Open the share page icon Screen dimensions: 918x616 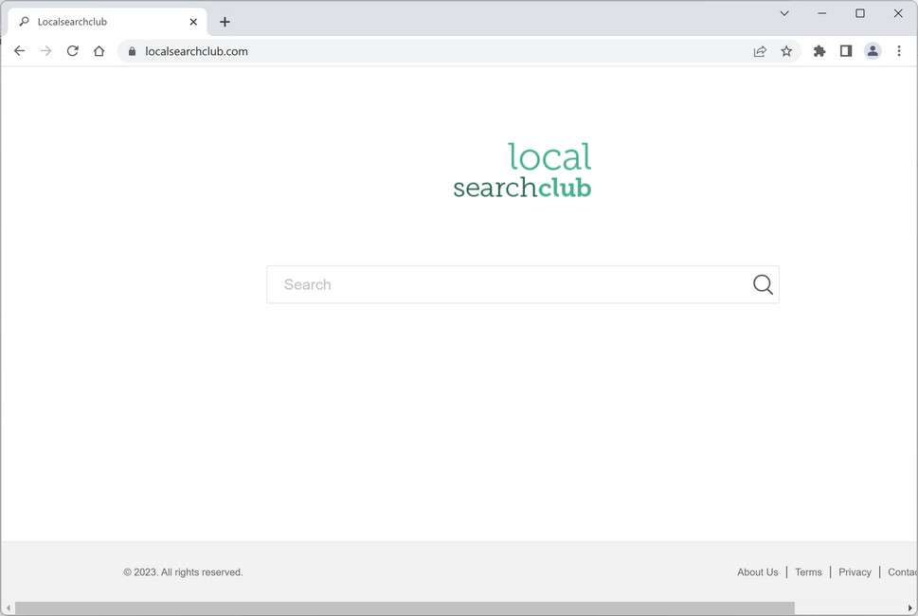point(760,50)
